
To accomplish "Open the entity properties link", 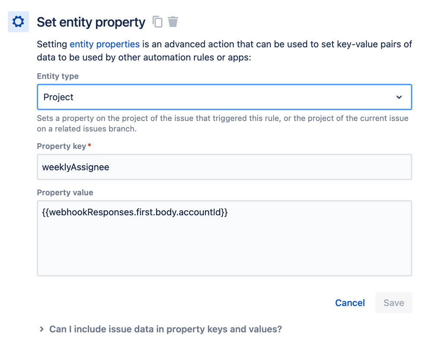I will 104,44.
